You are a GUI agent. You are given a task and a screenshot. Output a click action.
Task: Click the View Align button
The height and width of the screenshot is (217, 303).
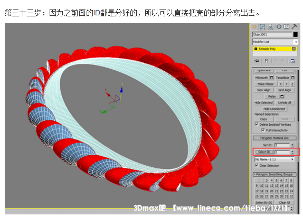[264, 90]
